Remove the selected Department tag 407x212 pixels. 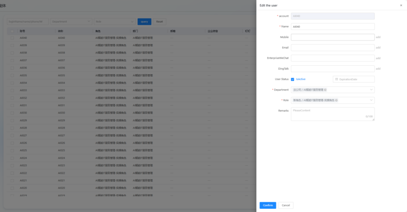(x=325, y=90)
